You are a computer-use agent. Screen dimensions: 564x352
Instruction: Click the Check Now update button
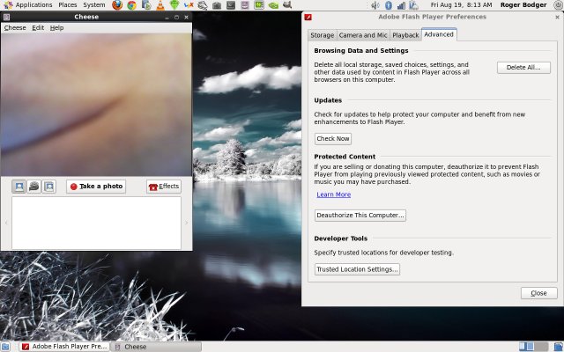333,139
